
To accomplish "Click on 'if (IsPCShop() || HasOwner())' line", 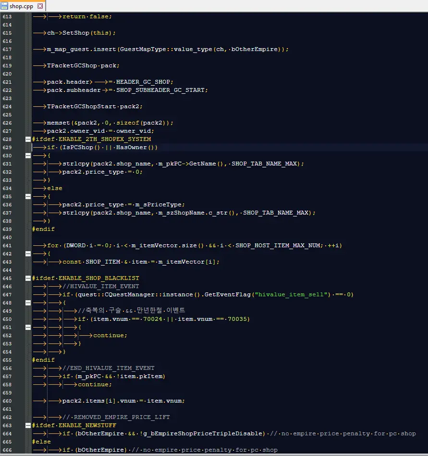I will click(x=102, y=148).
